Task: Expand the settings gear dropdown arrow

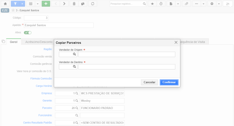Action: [219, 4]
